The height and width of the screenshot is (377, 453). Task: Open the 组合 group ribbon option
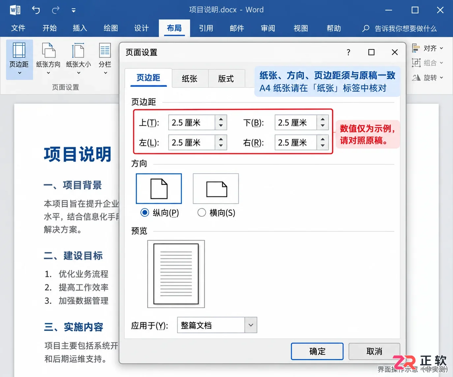(428, 63)
